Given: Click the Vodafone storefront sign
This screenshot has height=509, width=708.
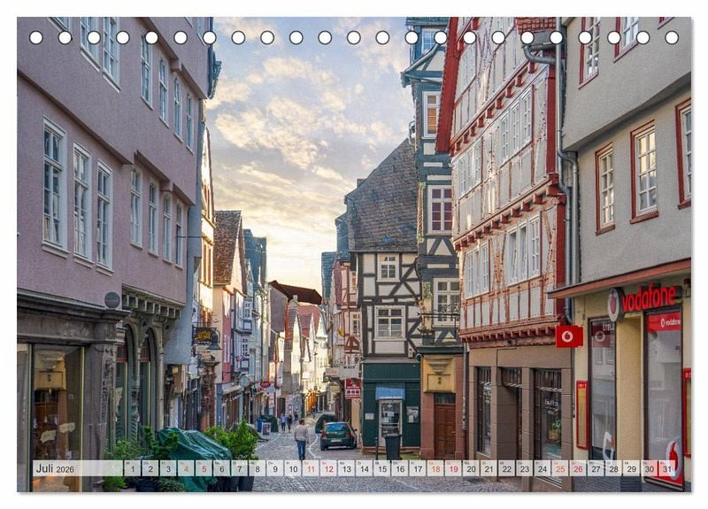Looking at the screenshot, I should [648, 298].
